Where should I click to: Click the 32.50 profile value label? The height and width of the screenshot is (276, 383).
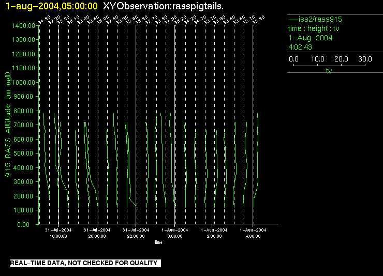click(x=112, y=20)
